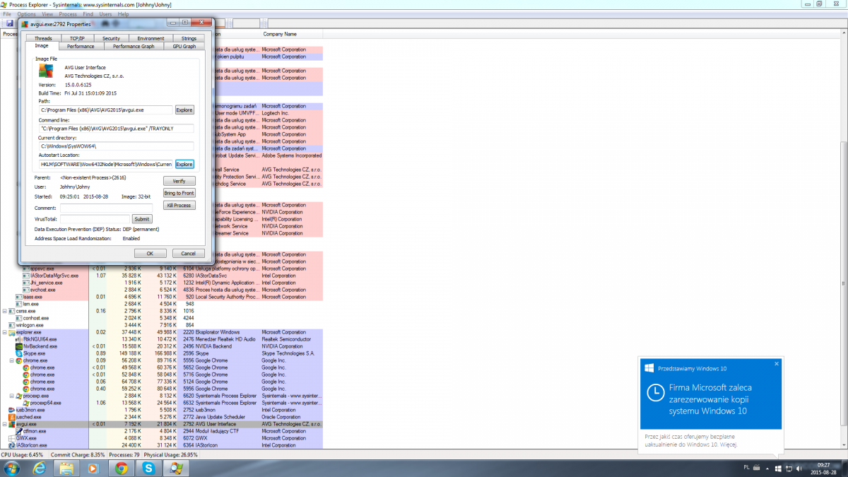Close the Windows 10 notification popup

776,364
